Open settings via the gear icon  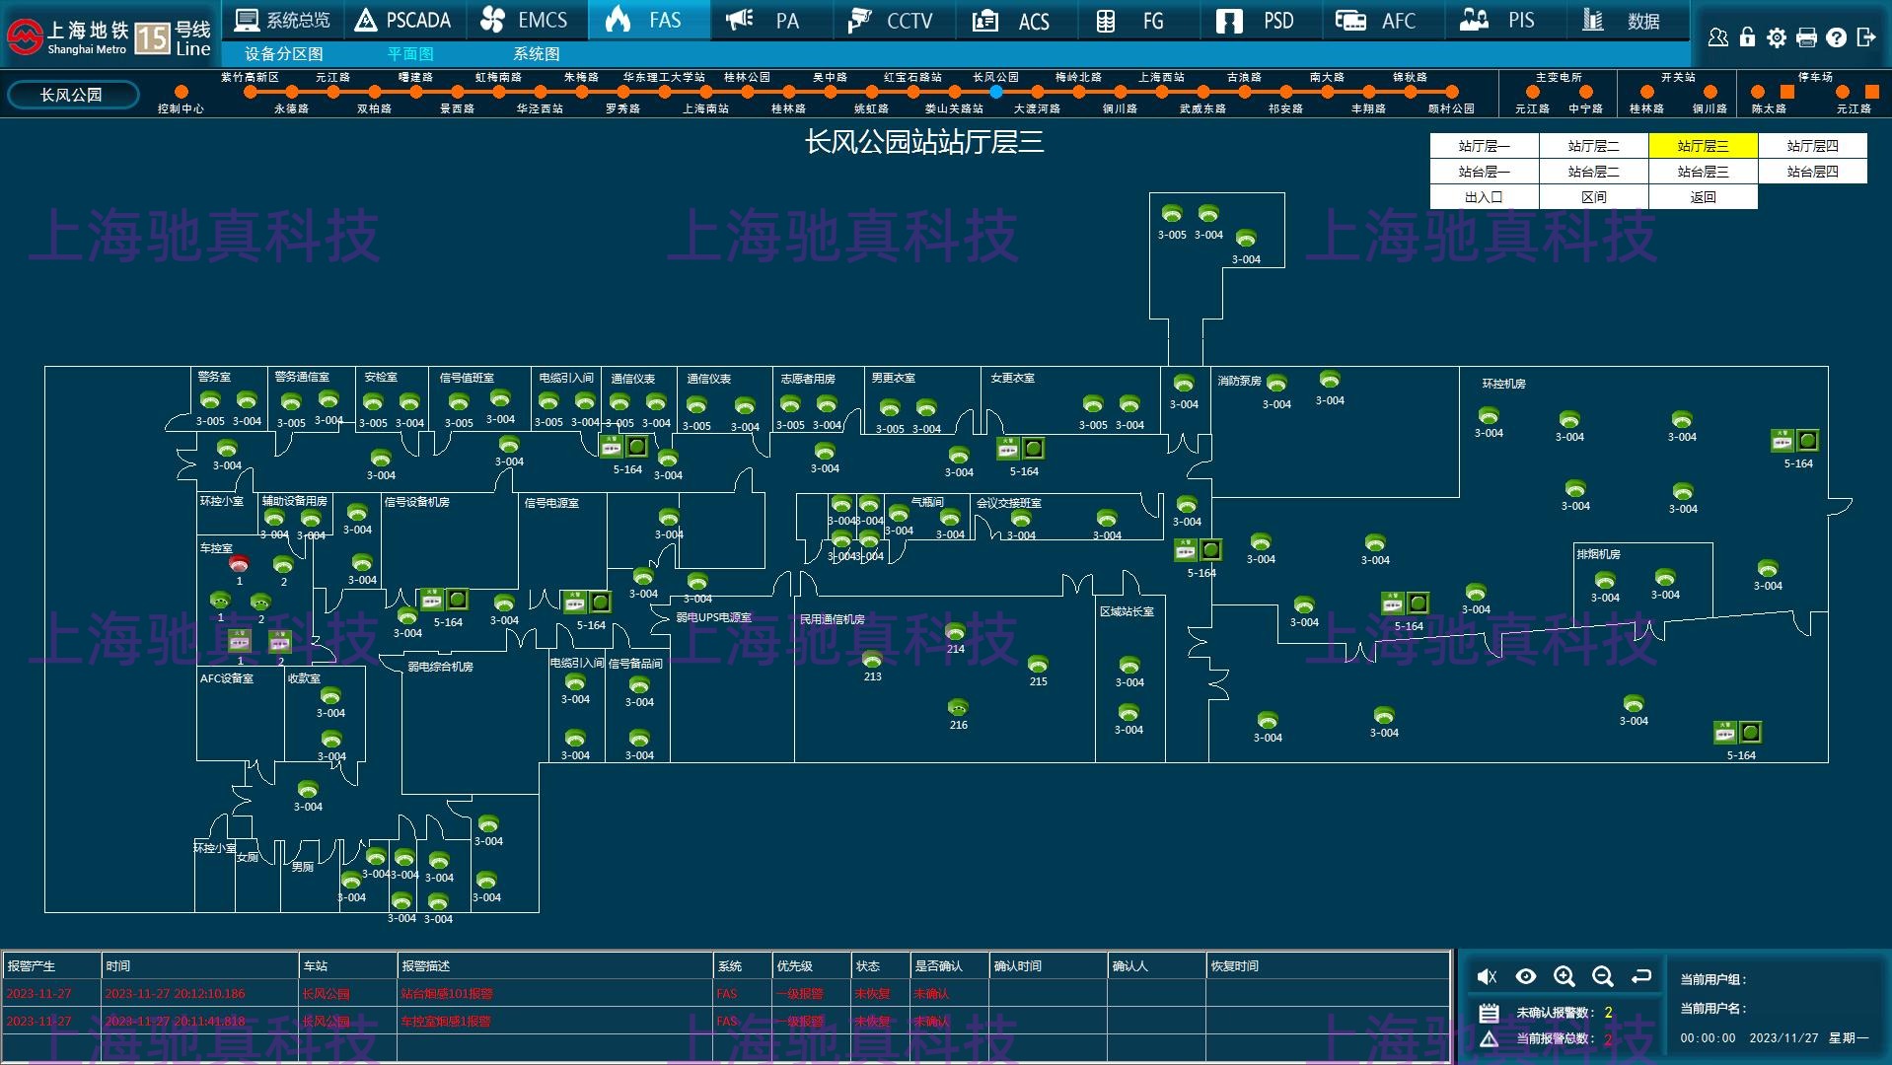coord(1777,37)
